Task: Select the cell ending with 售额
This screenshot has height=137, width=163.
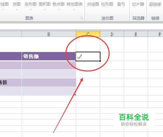Action: coord(11,82)
